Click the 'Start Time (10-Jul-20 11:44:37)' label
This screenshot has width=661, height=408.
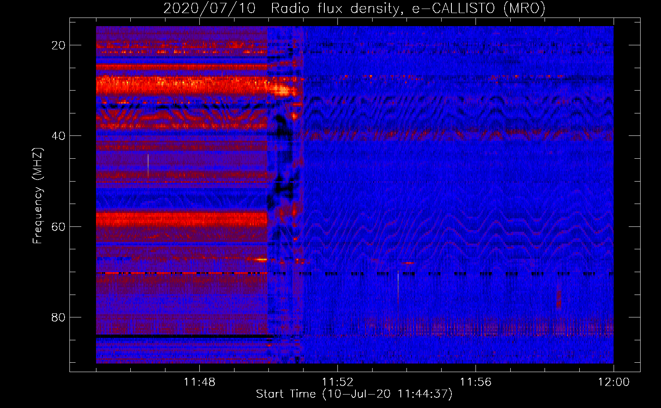pos(354,394)
